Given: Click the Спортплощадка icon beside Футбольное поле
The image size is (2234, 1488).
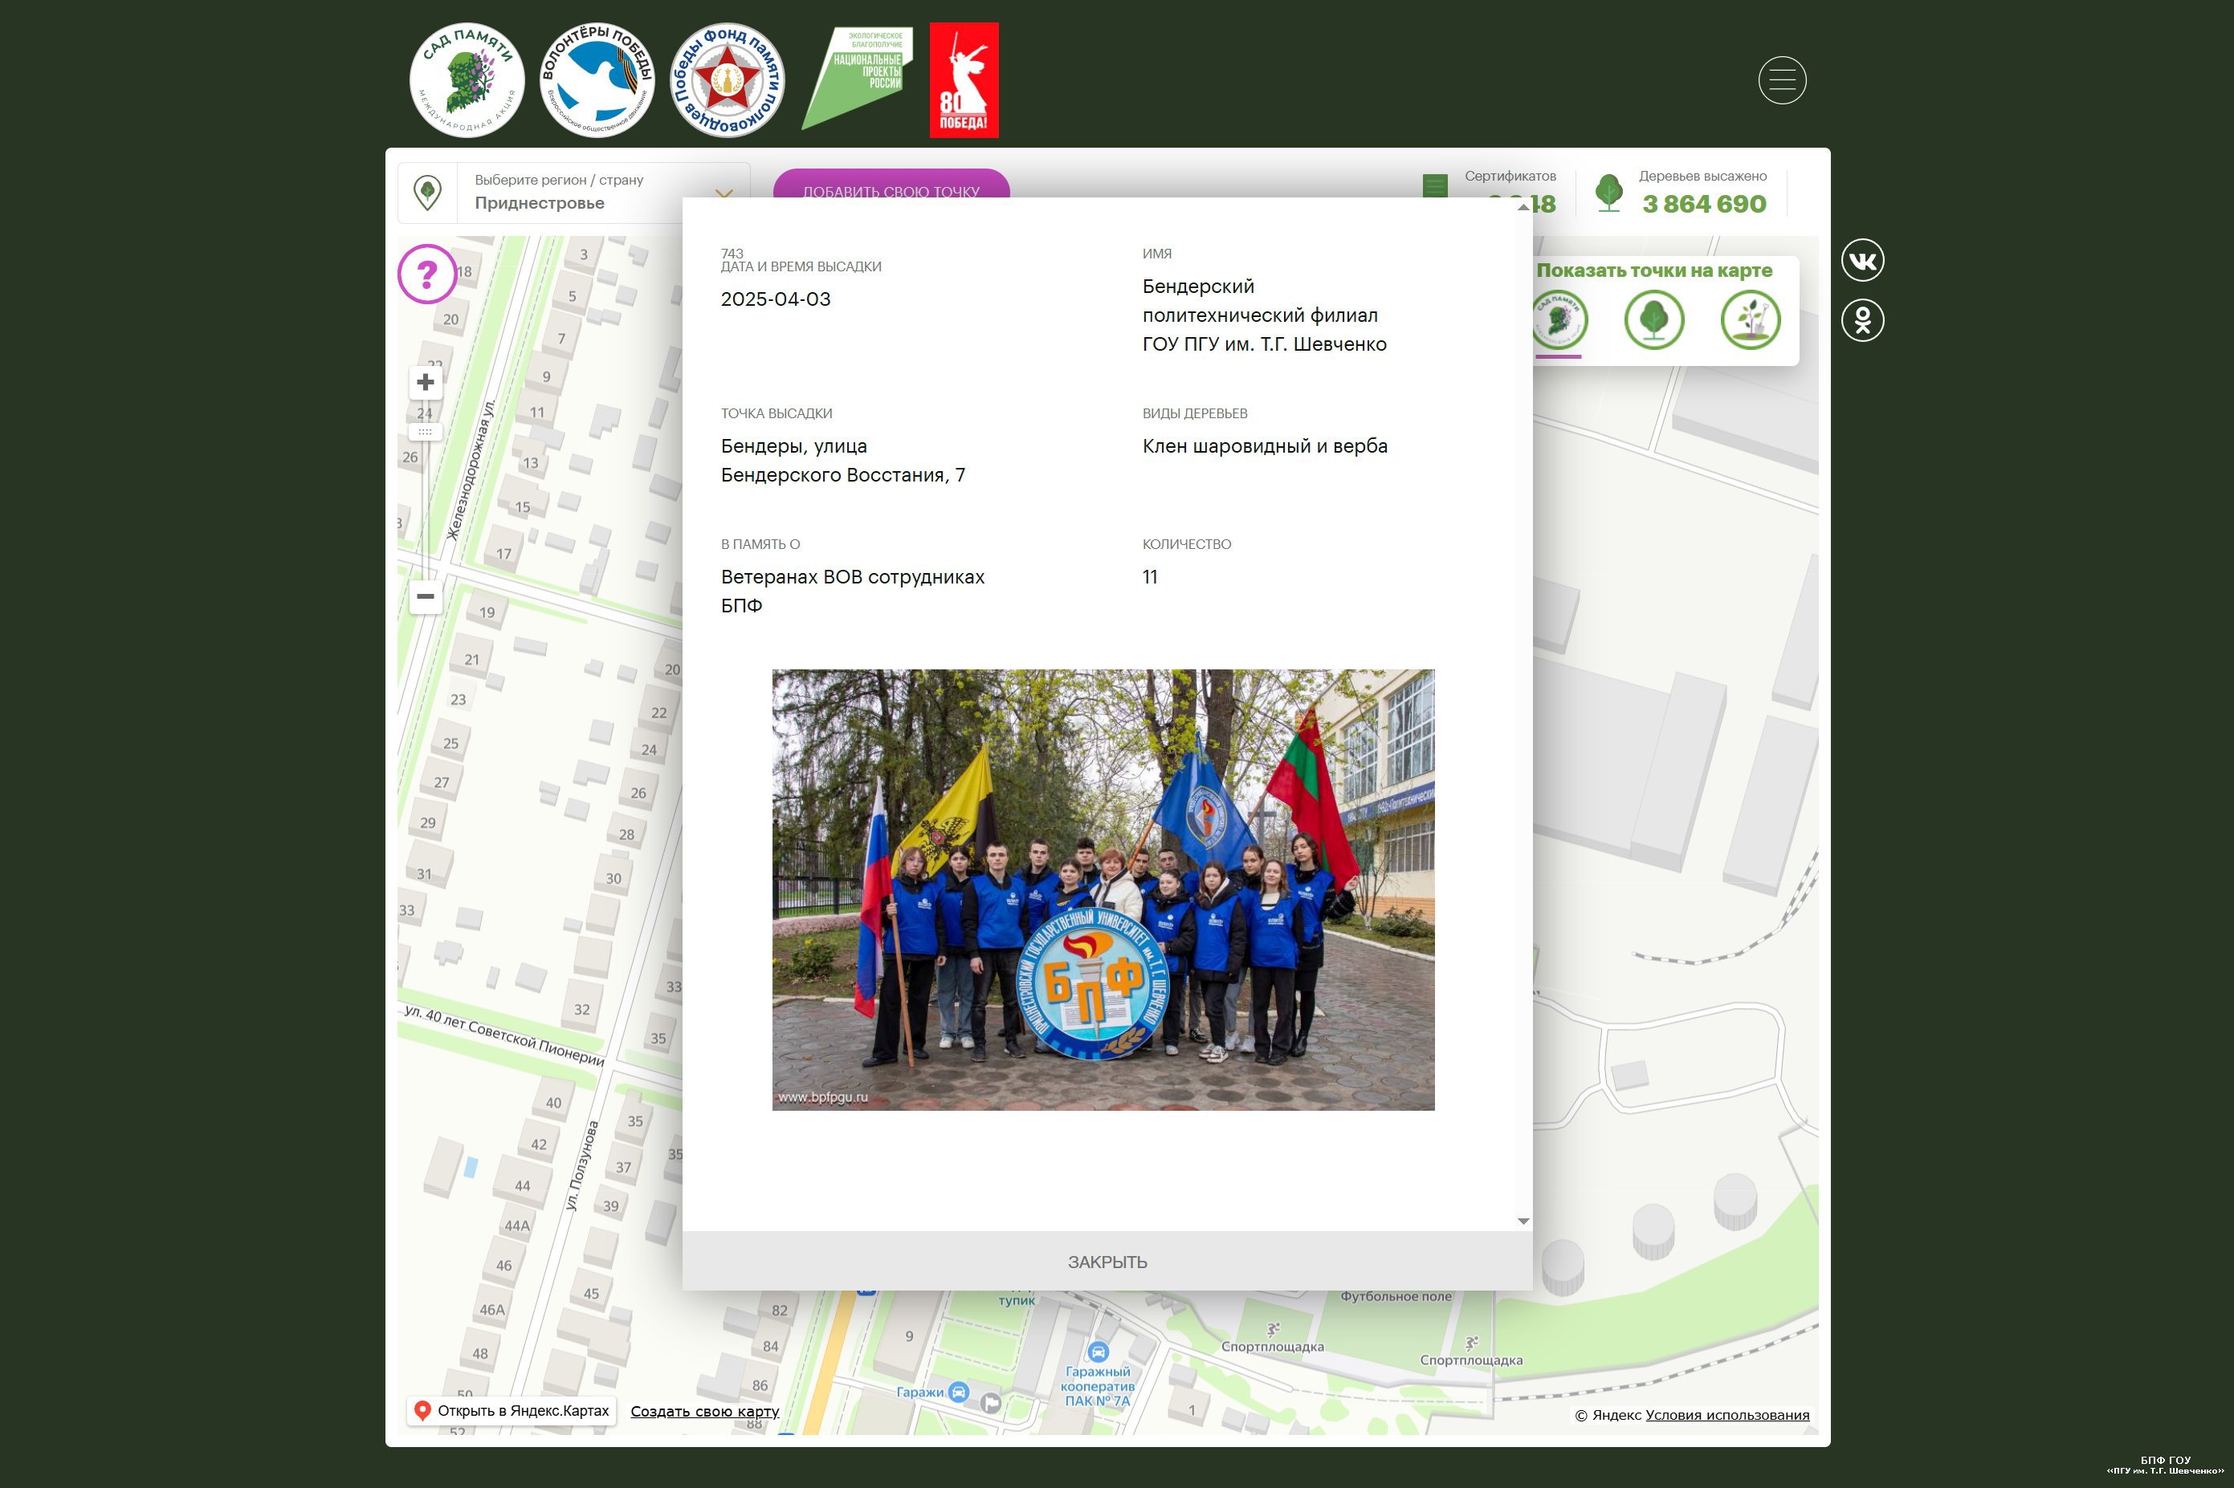Looking at the screenshot, I should (1273, 1330).
